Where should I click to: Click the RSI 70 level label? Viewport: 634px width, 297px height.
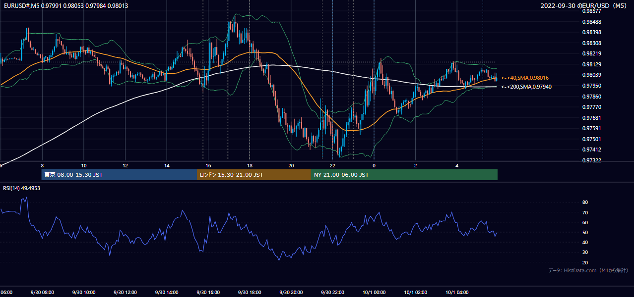585,212
